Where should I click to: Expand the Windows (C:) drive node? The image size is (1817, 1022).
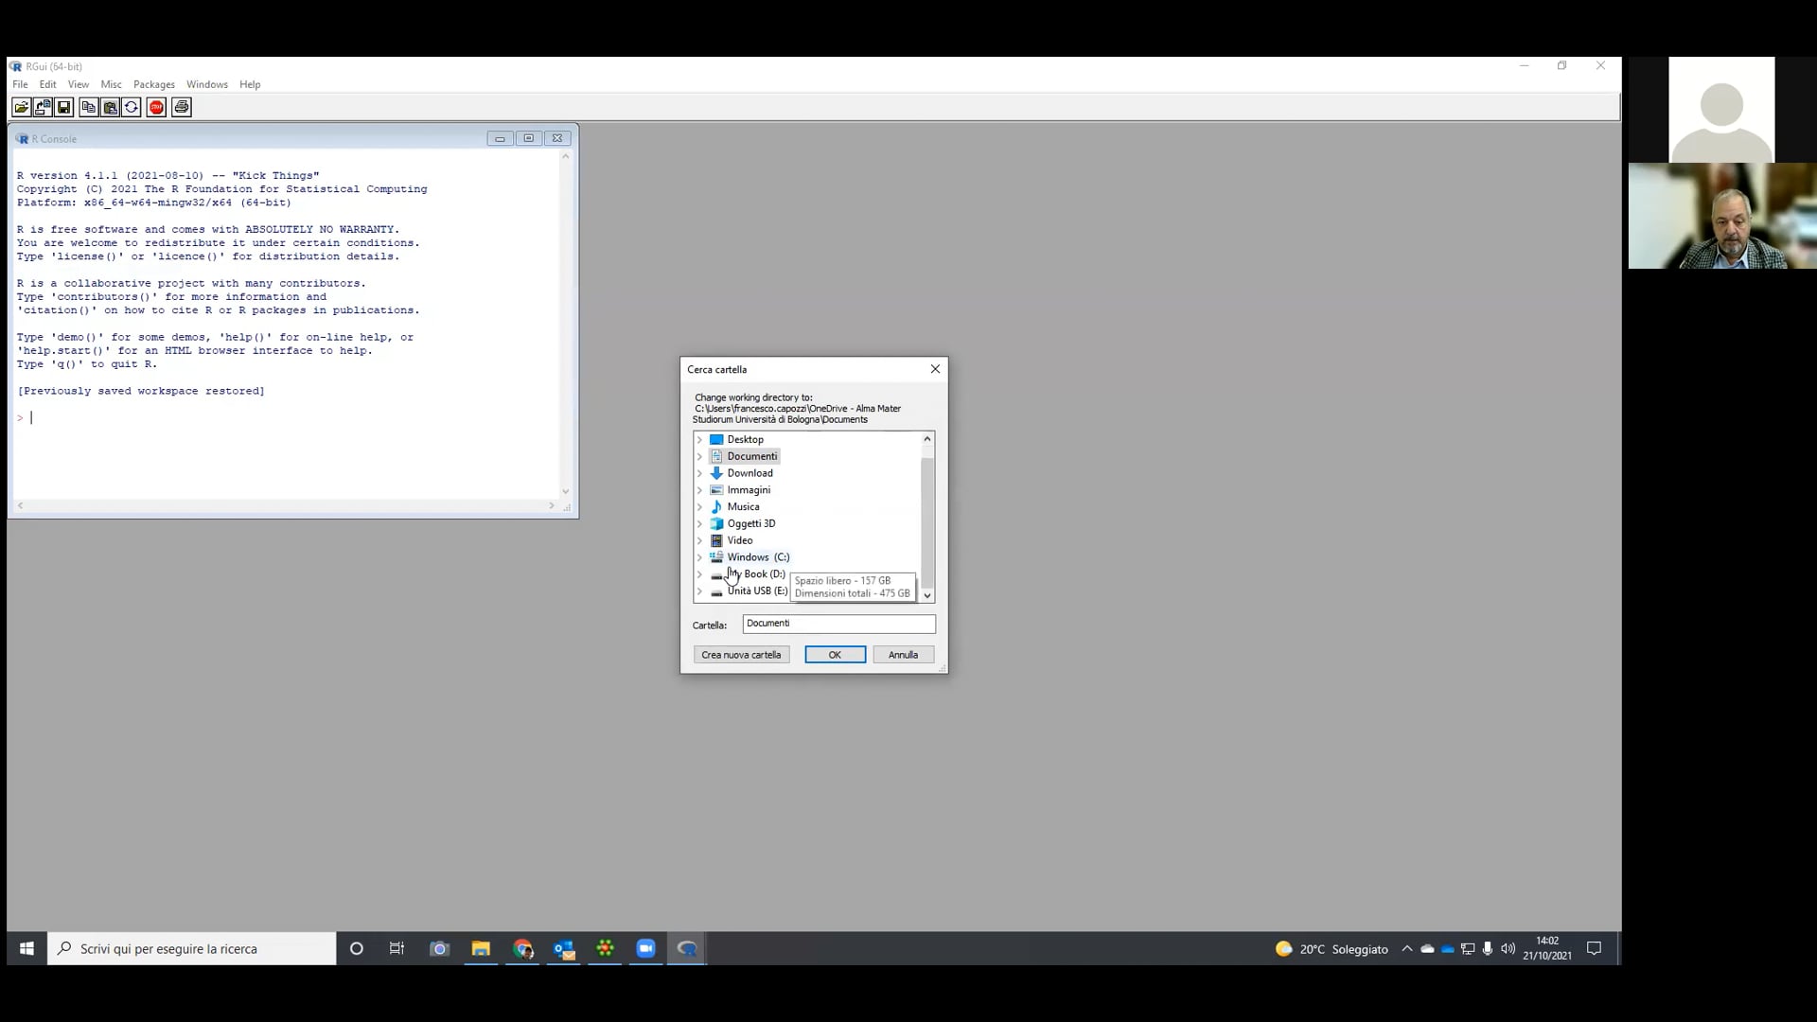click(699, 557)
